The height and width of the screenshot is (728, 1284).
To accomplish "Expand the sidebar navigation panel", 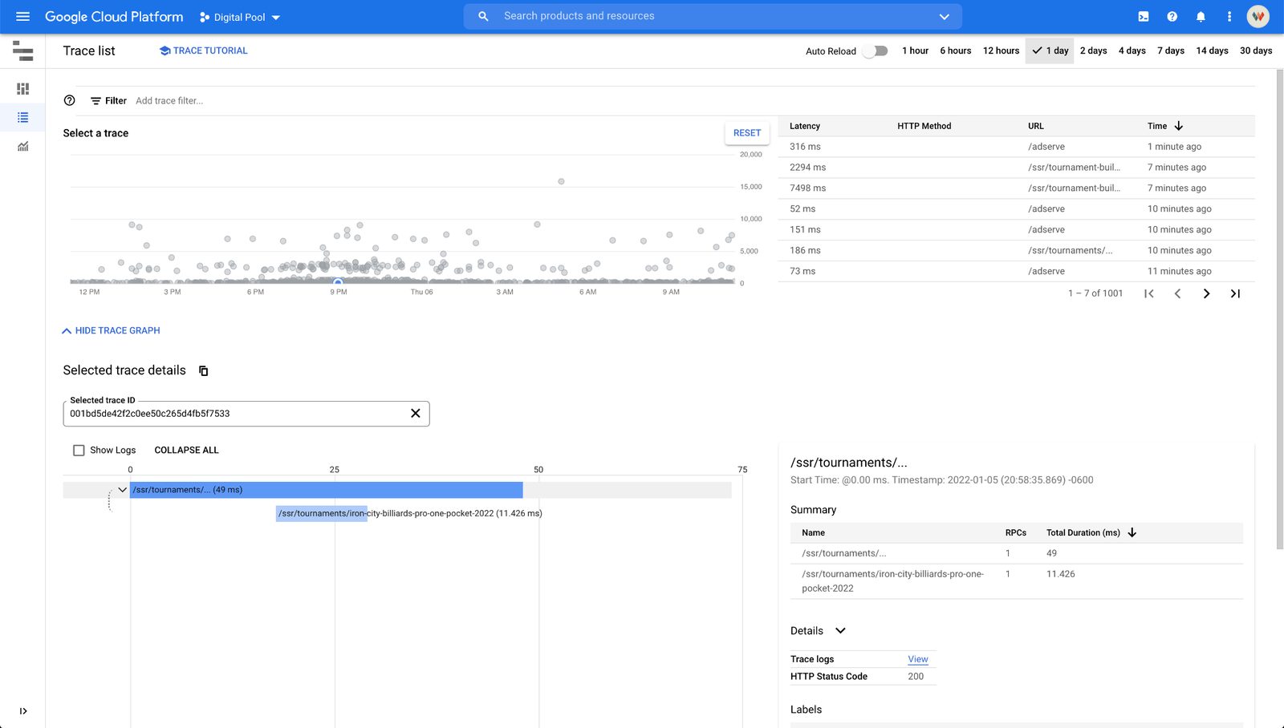I will click(x=23, y=711).
